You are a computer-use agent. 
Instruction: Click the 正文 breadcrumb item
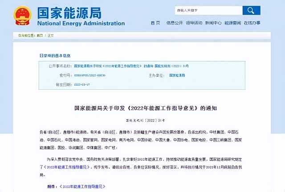(x=51, y=34)
